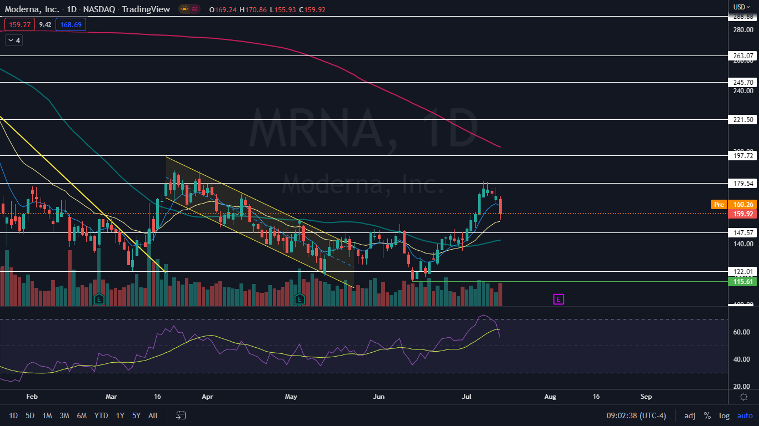Viewport: 759px width, 426px height.
Task: Open chart settings gear icon
Action: tap(743, 397)
